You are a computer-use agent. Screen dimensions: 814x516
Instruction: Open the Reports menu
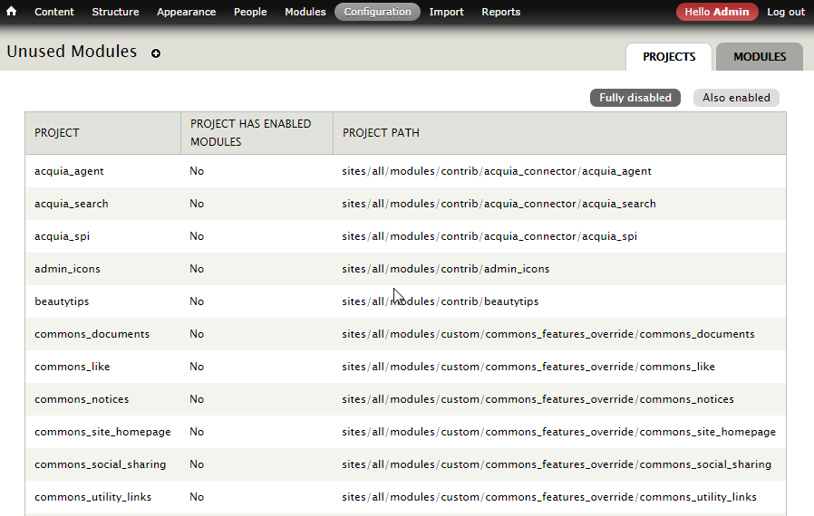pyautogui.click(x=501, y=12)
